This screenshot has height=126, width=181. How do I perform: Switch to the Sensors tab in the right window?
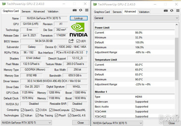(117, 12)
